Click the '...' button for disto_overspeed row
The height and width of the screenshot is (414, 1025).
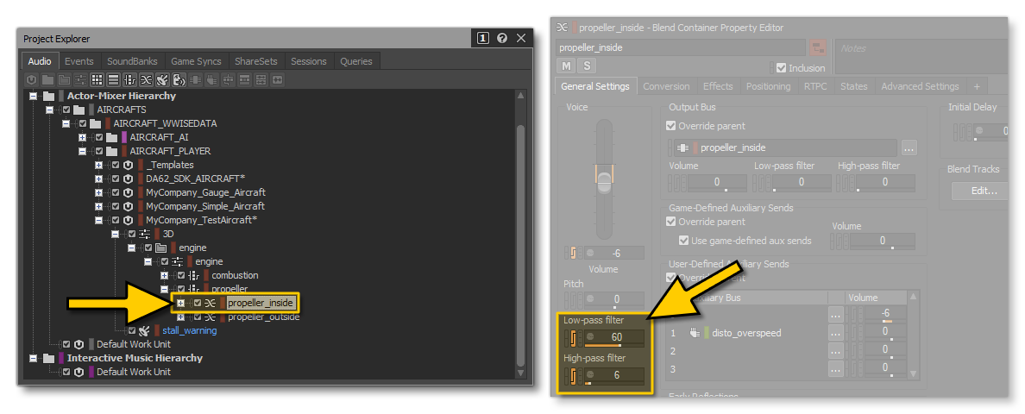(x=835, y=333)
